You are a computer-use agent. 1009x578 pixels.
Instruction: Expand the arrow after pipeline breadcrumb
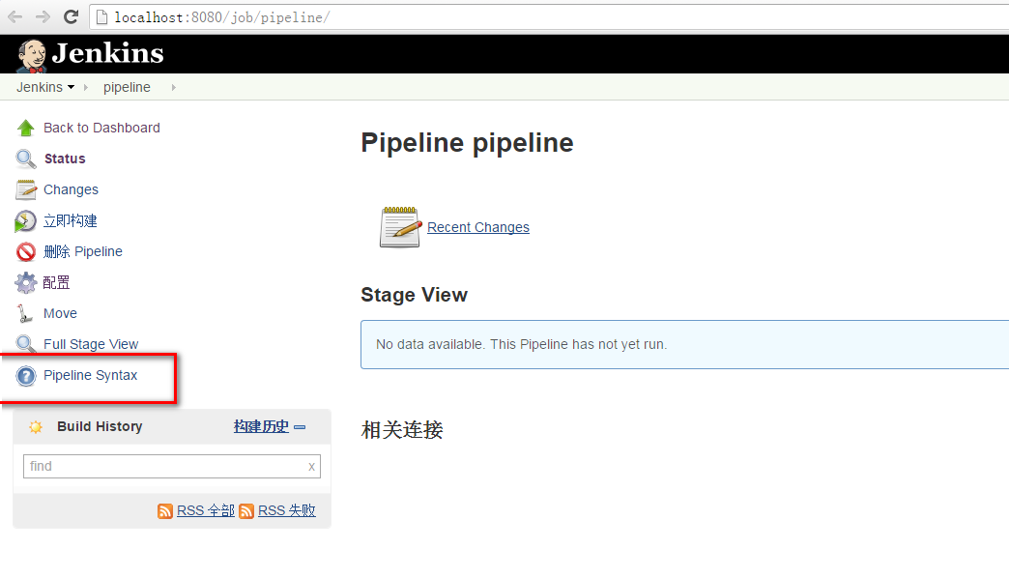(173, 88)
